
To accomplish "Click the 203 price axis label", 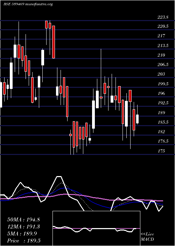I will [161, 74].
